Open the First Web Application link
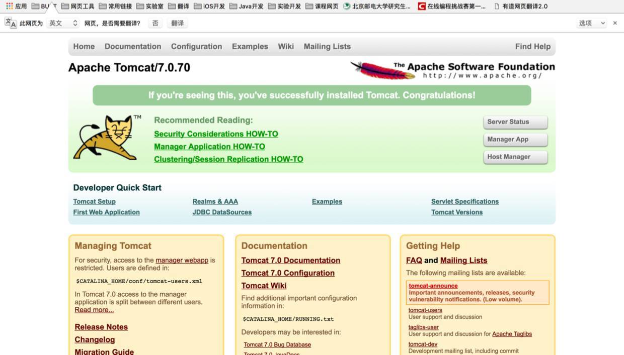Screen dimensions: 624x355 click(x=106, y=212)
